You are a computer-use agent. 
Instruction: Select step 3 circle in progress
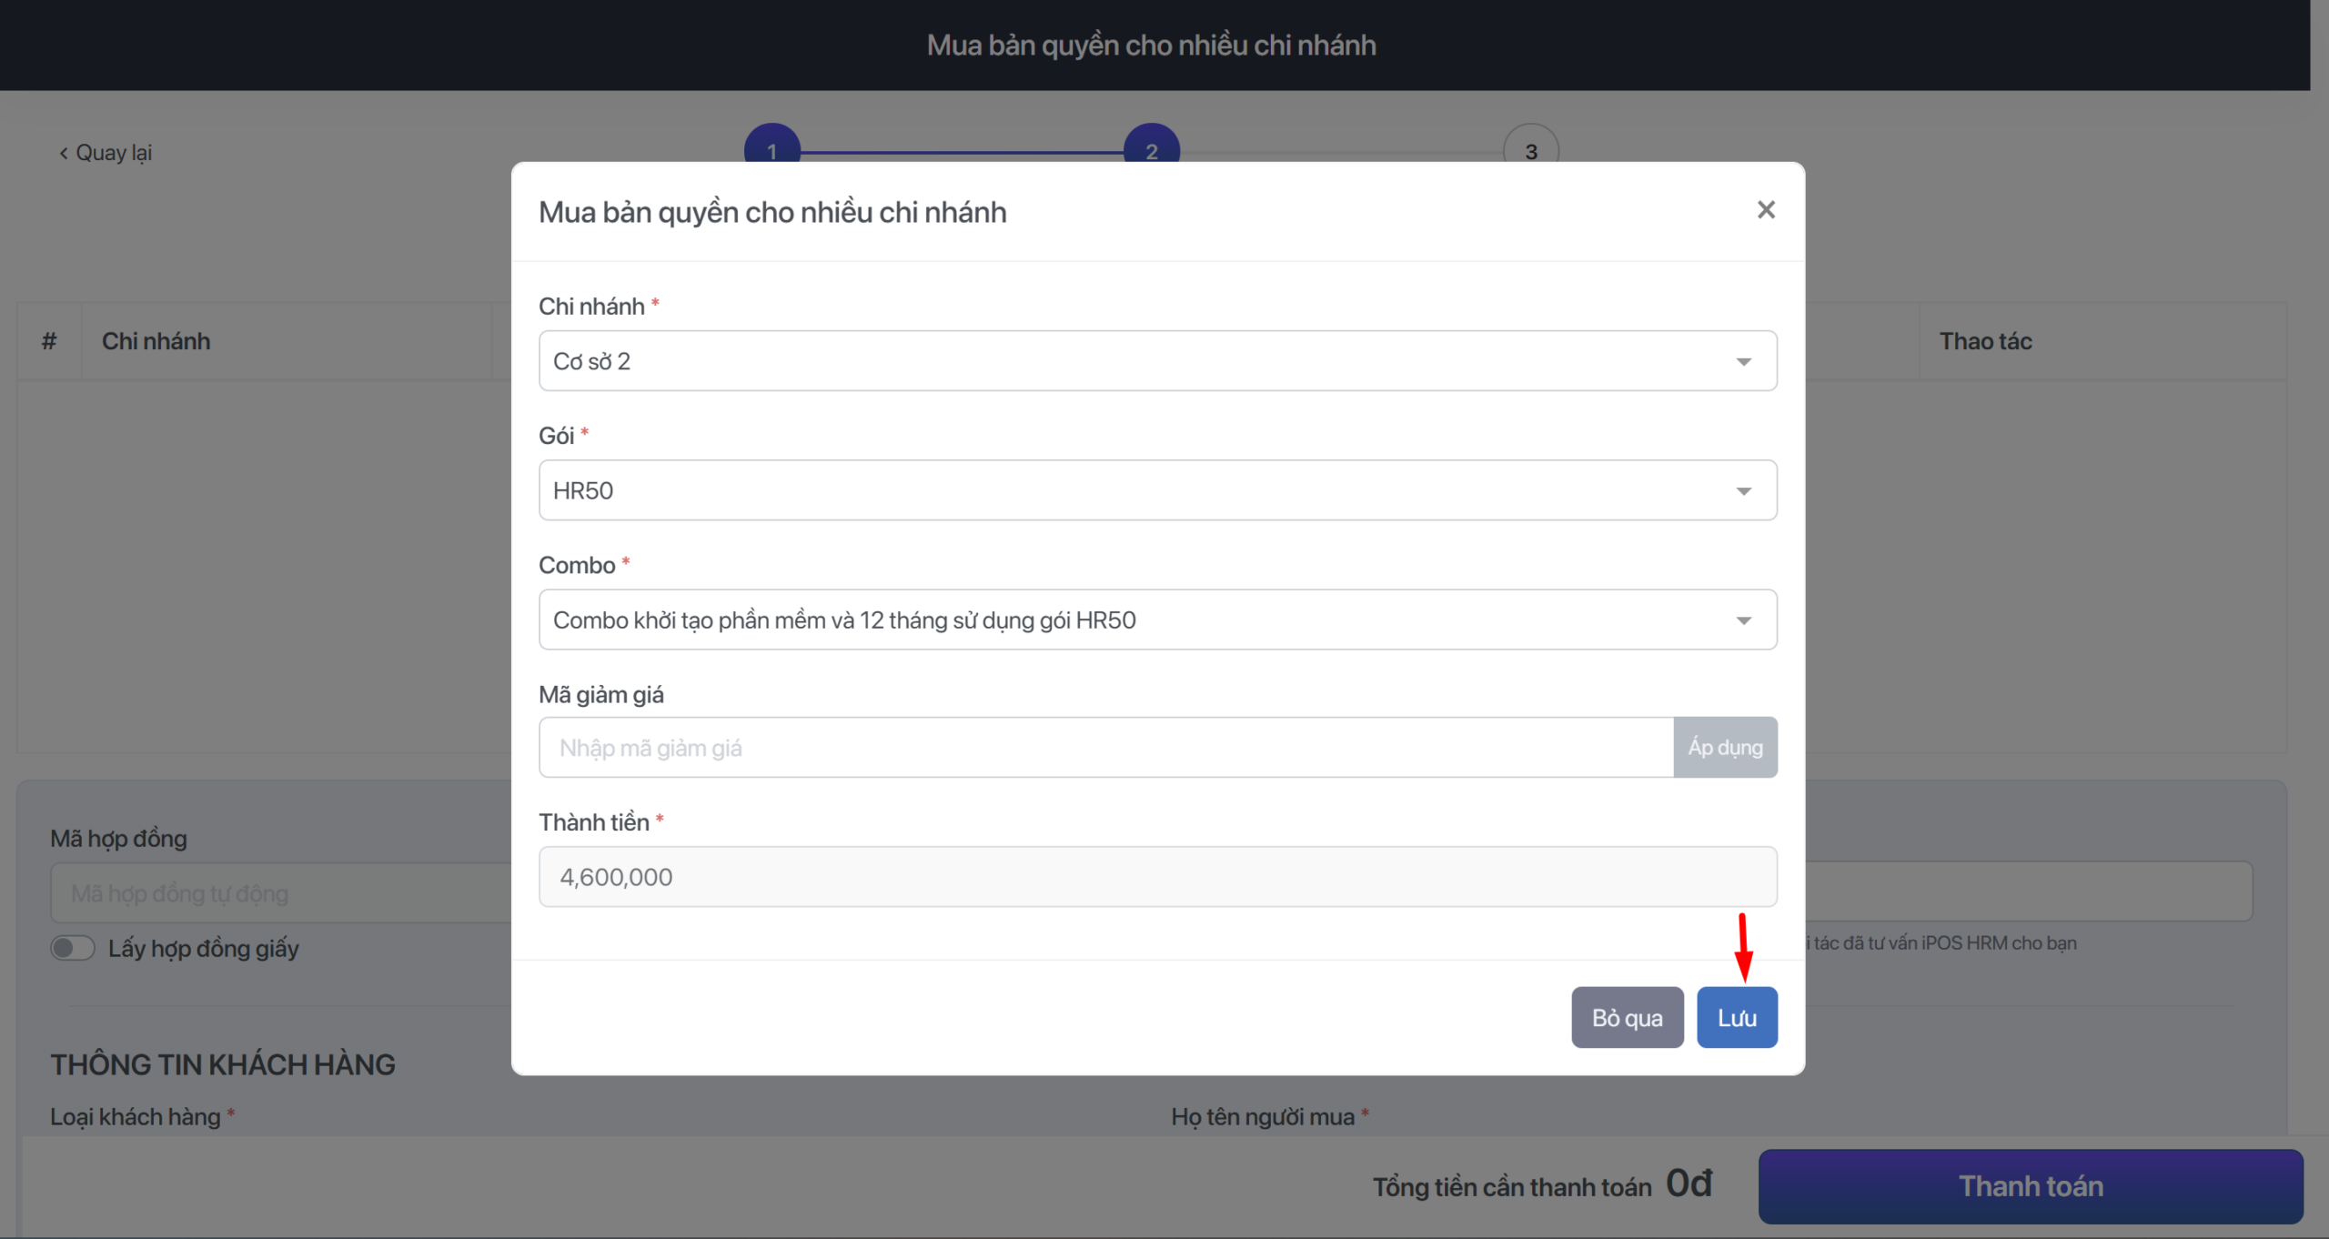pyautogui.click(x=1530, y=146)
